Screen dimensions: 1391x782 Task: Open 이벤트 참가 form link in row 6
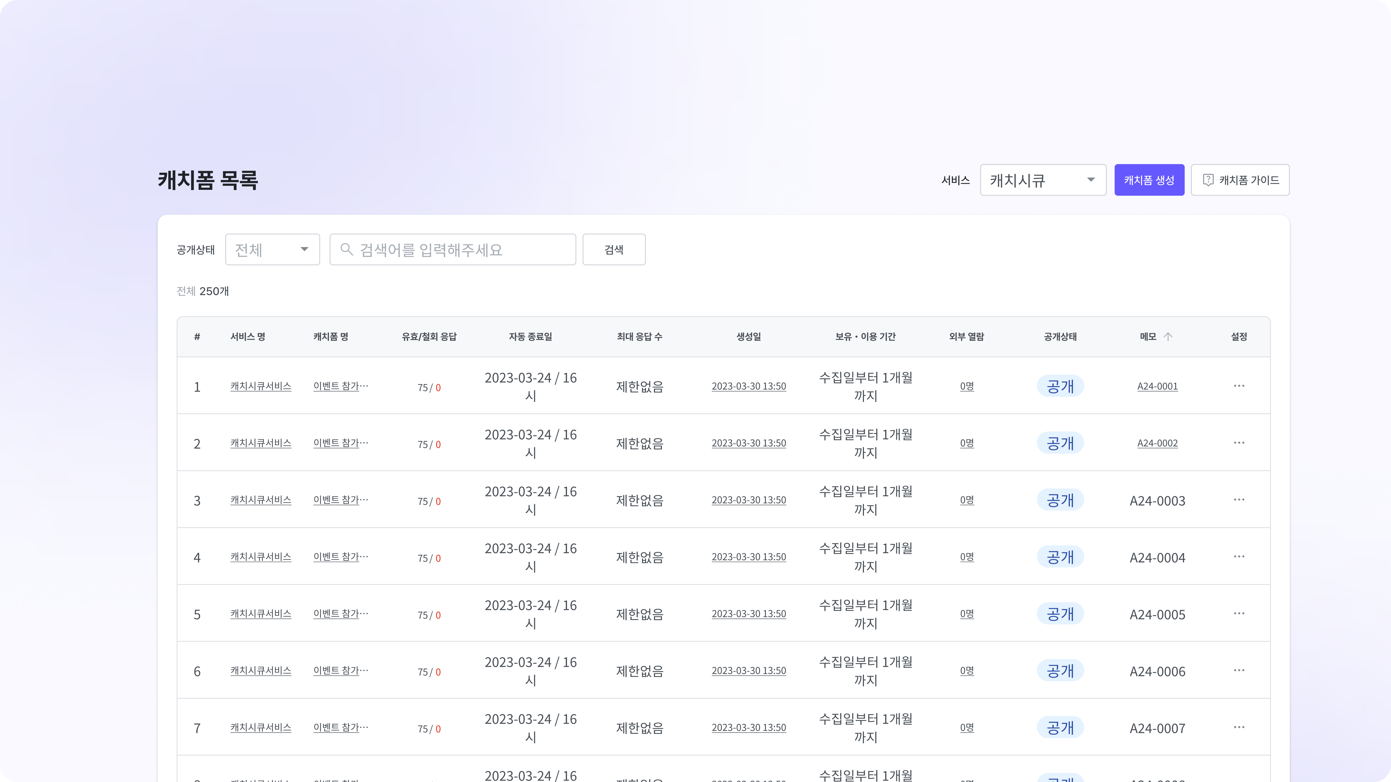click(341, 670)
